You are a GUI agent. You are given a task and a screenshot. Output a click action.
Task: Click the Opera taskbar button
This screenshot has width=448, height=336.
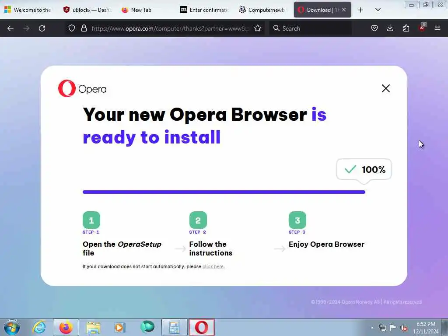(201, 327)
